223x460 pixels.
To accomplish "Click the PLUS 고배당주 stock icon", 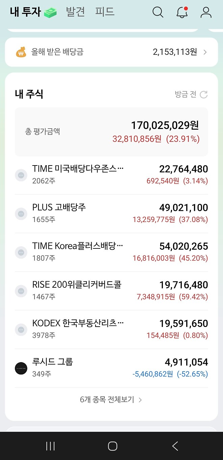I will 21,214.
